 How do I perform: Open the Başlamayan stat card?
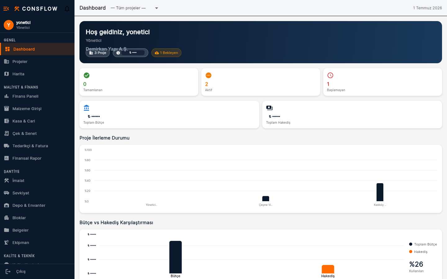pyautogui.click(x=382, y=82)
